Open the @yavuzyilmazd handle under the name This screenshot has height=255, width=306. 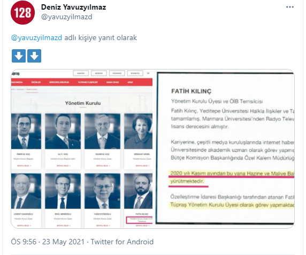[66, 17]
